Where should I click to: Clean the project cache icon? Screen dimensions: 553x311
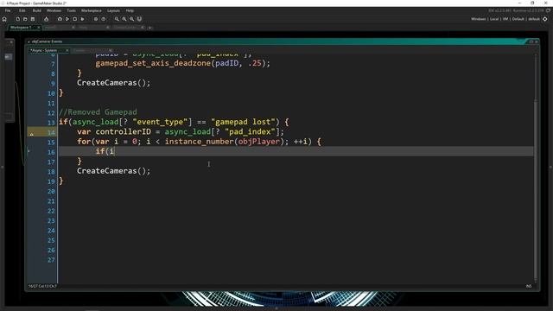click(83, 19)
